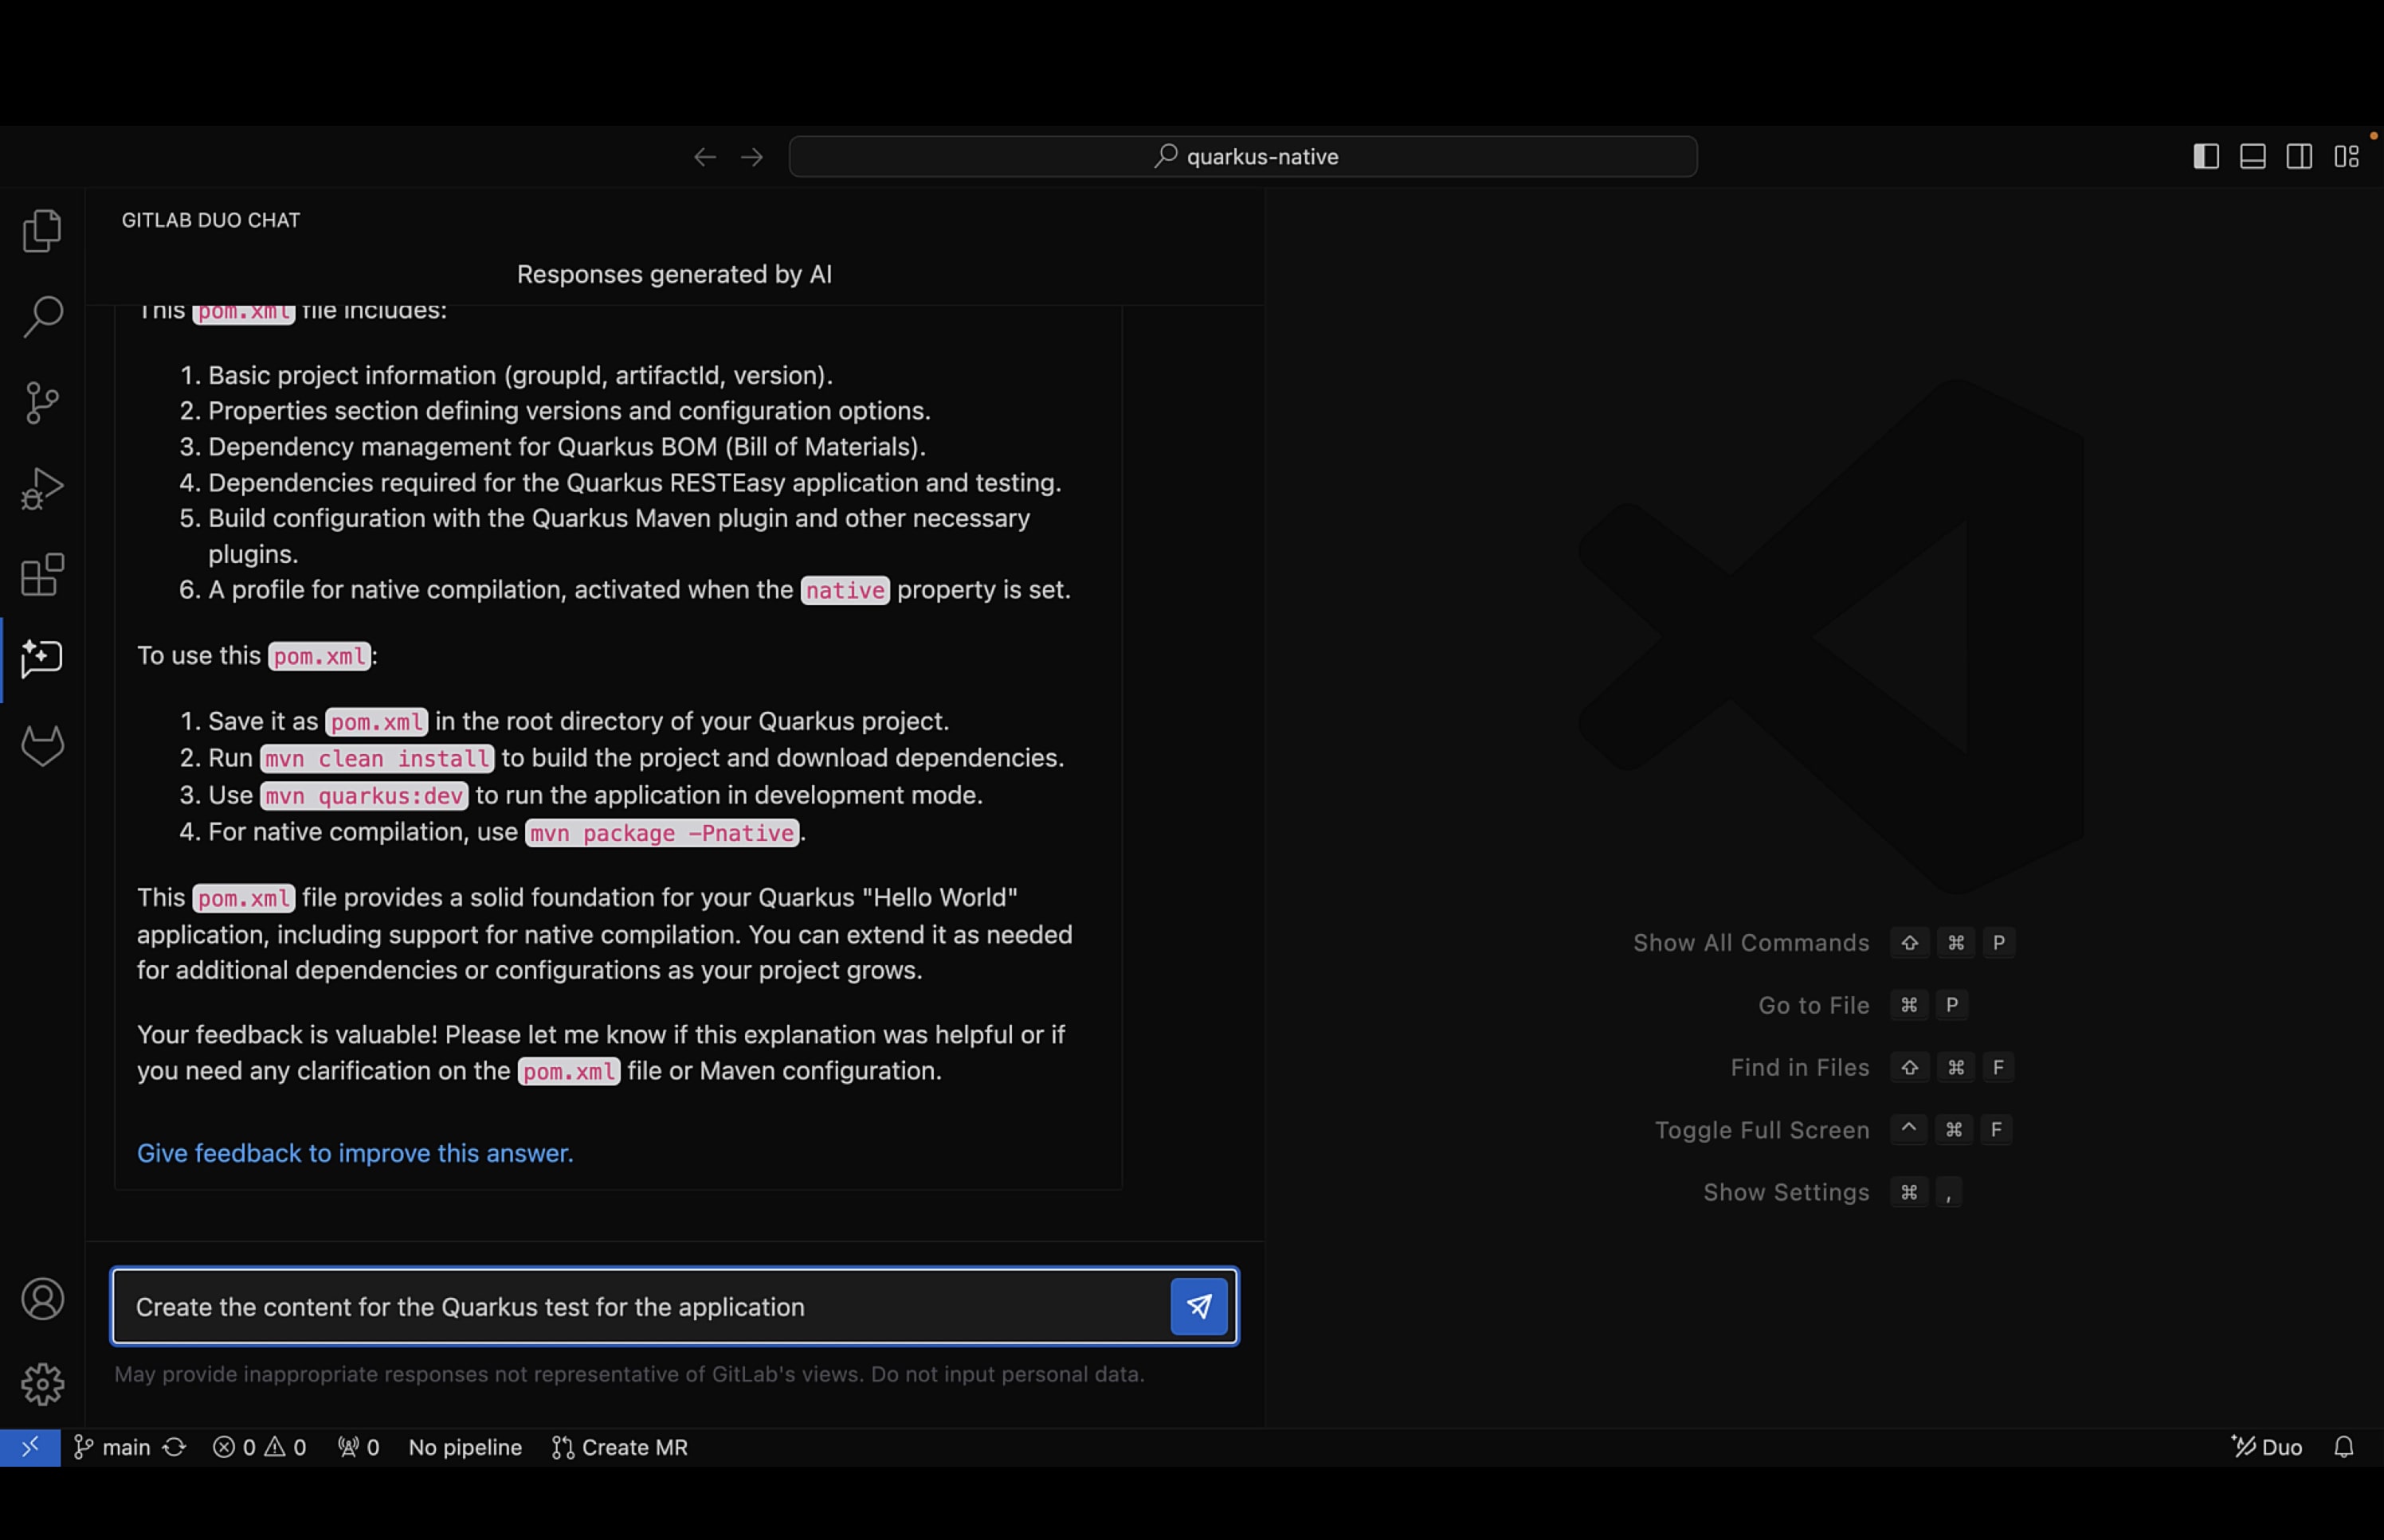Click No pipeline status item
This screenshot has height=1540, width=2384.
[x=465, y=1447]
